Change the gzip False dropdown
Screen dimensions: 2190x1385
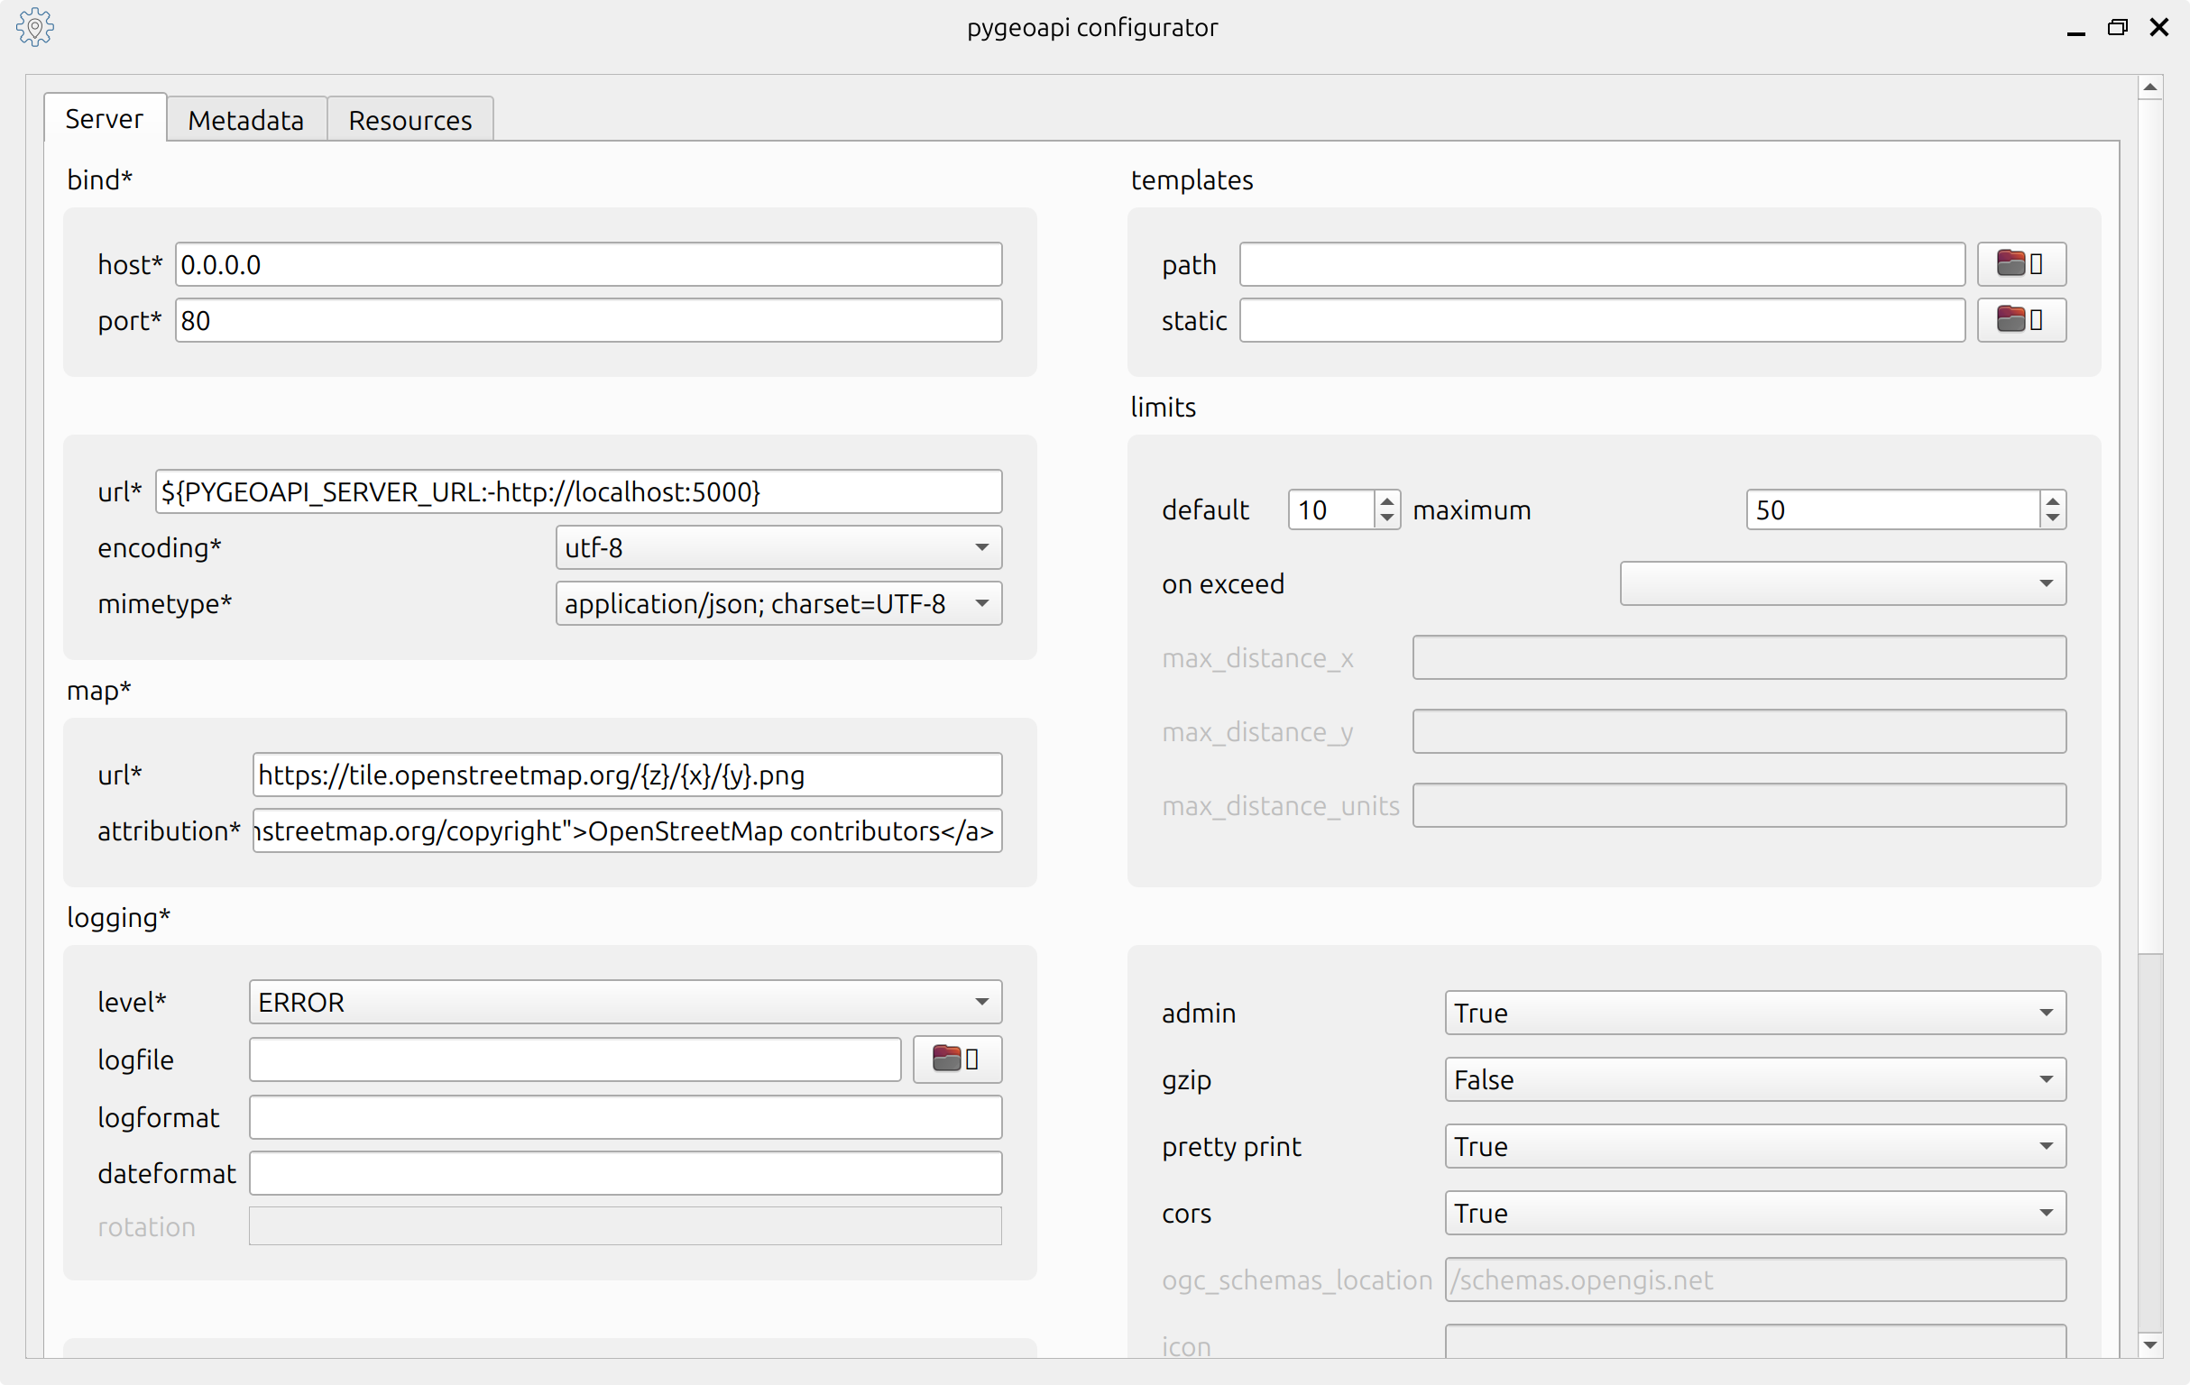tap(1754, 1079)
